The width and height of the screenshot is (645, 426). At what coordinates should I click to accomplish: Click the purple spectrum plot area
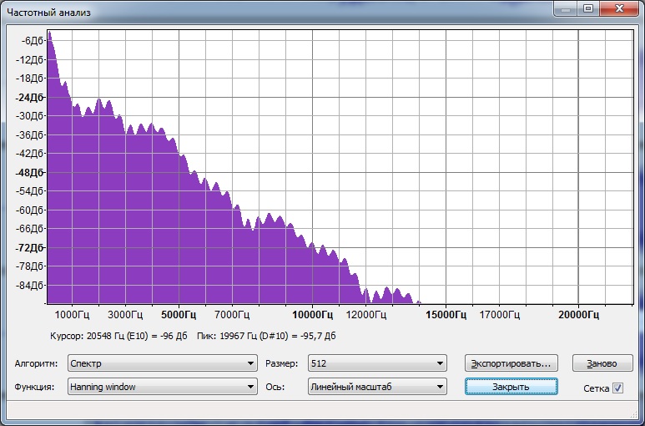[x=340, y=167]
